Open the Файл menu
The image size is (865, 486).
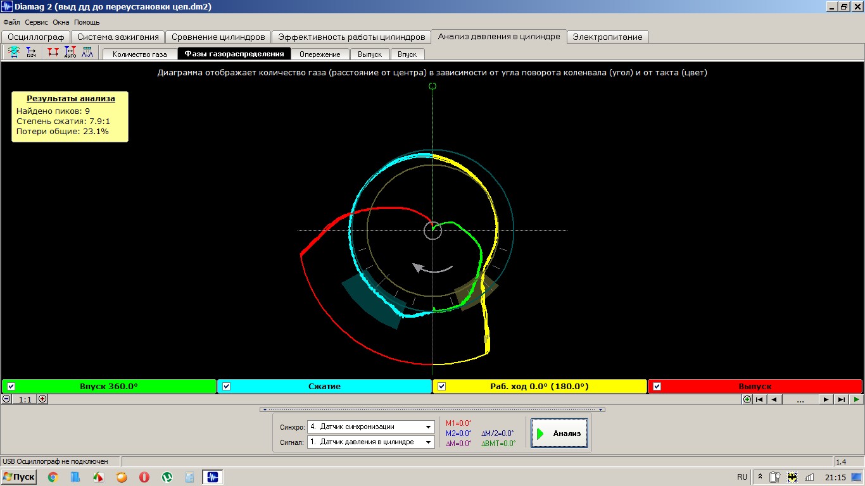pyautogui.click(x=11, y=22)
